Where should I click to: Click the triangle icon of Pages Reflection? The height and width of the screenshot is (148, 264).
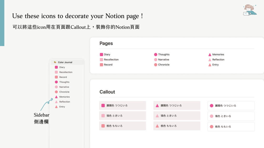pos(210,59)
